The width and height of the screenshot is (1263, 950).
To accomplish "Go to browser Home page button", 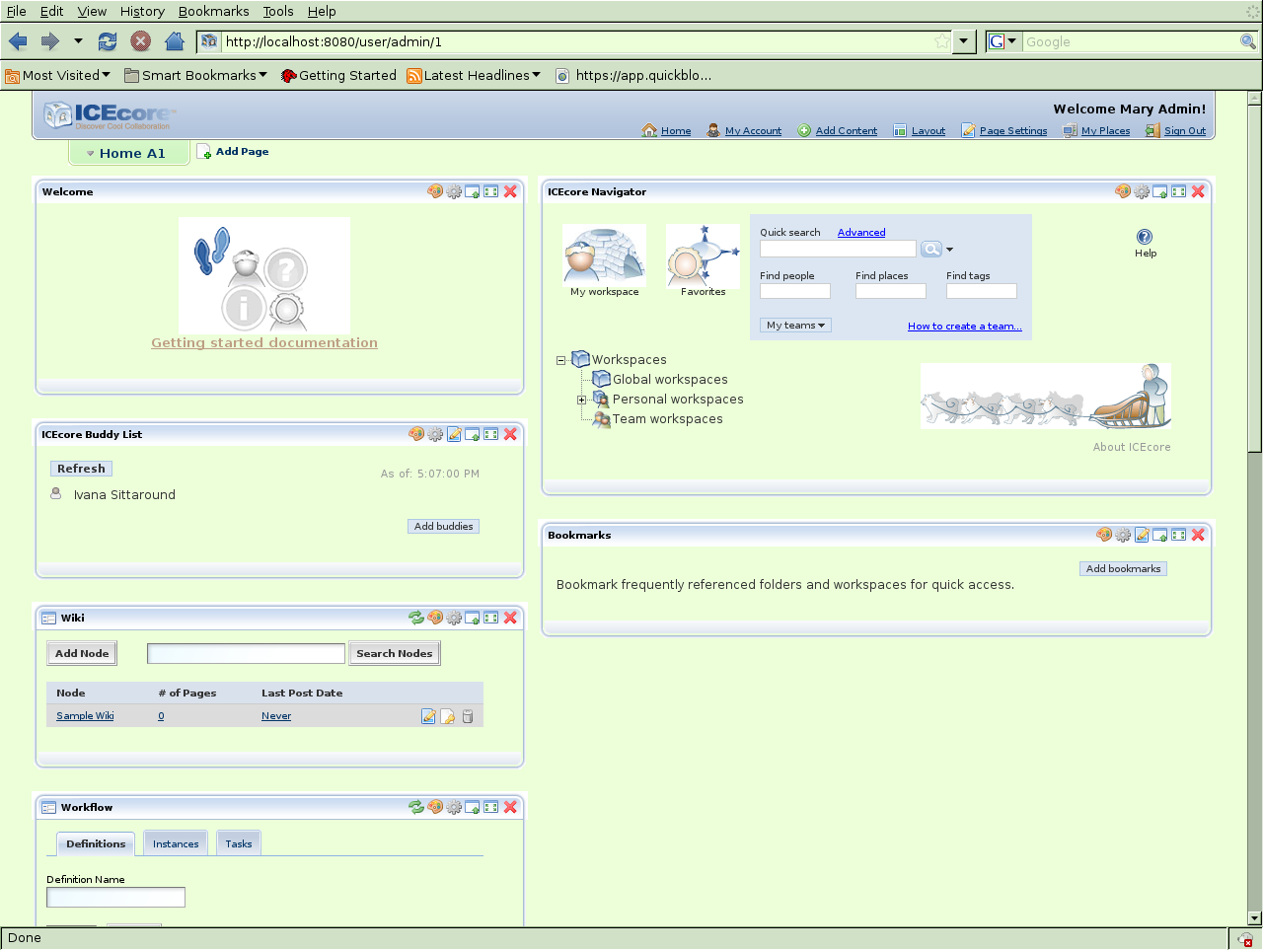I will coord(175,41).
